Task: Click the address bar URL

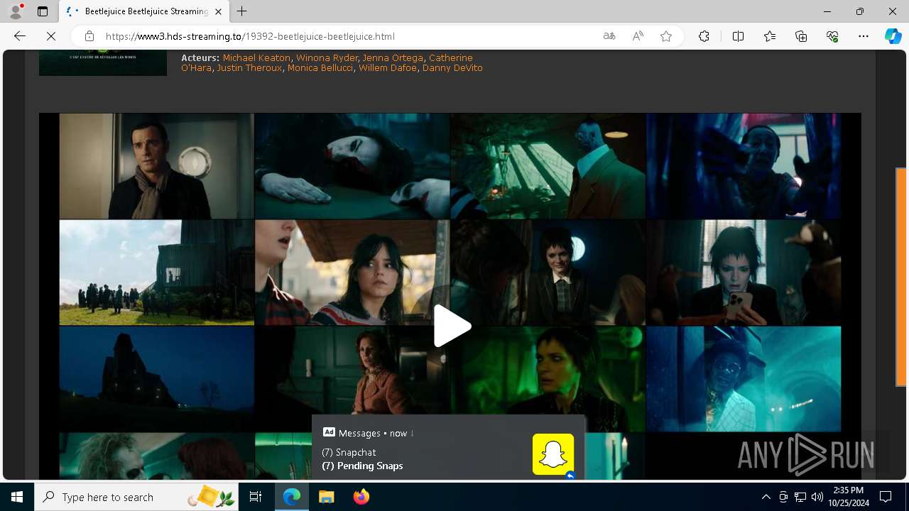Action: [250, 36]
